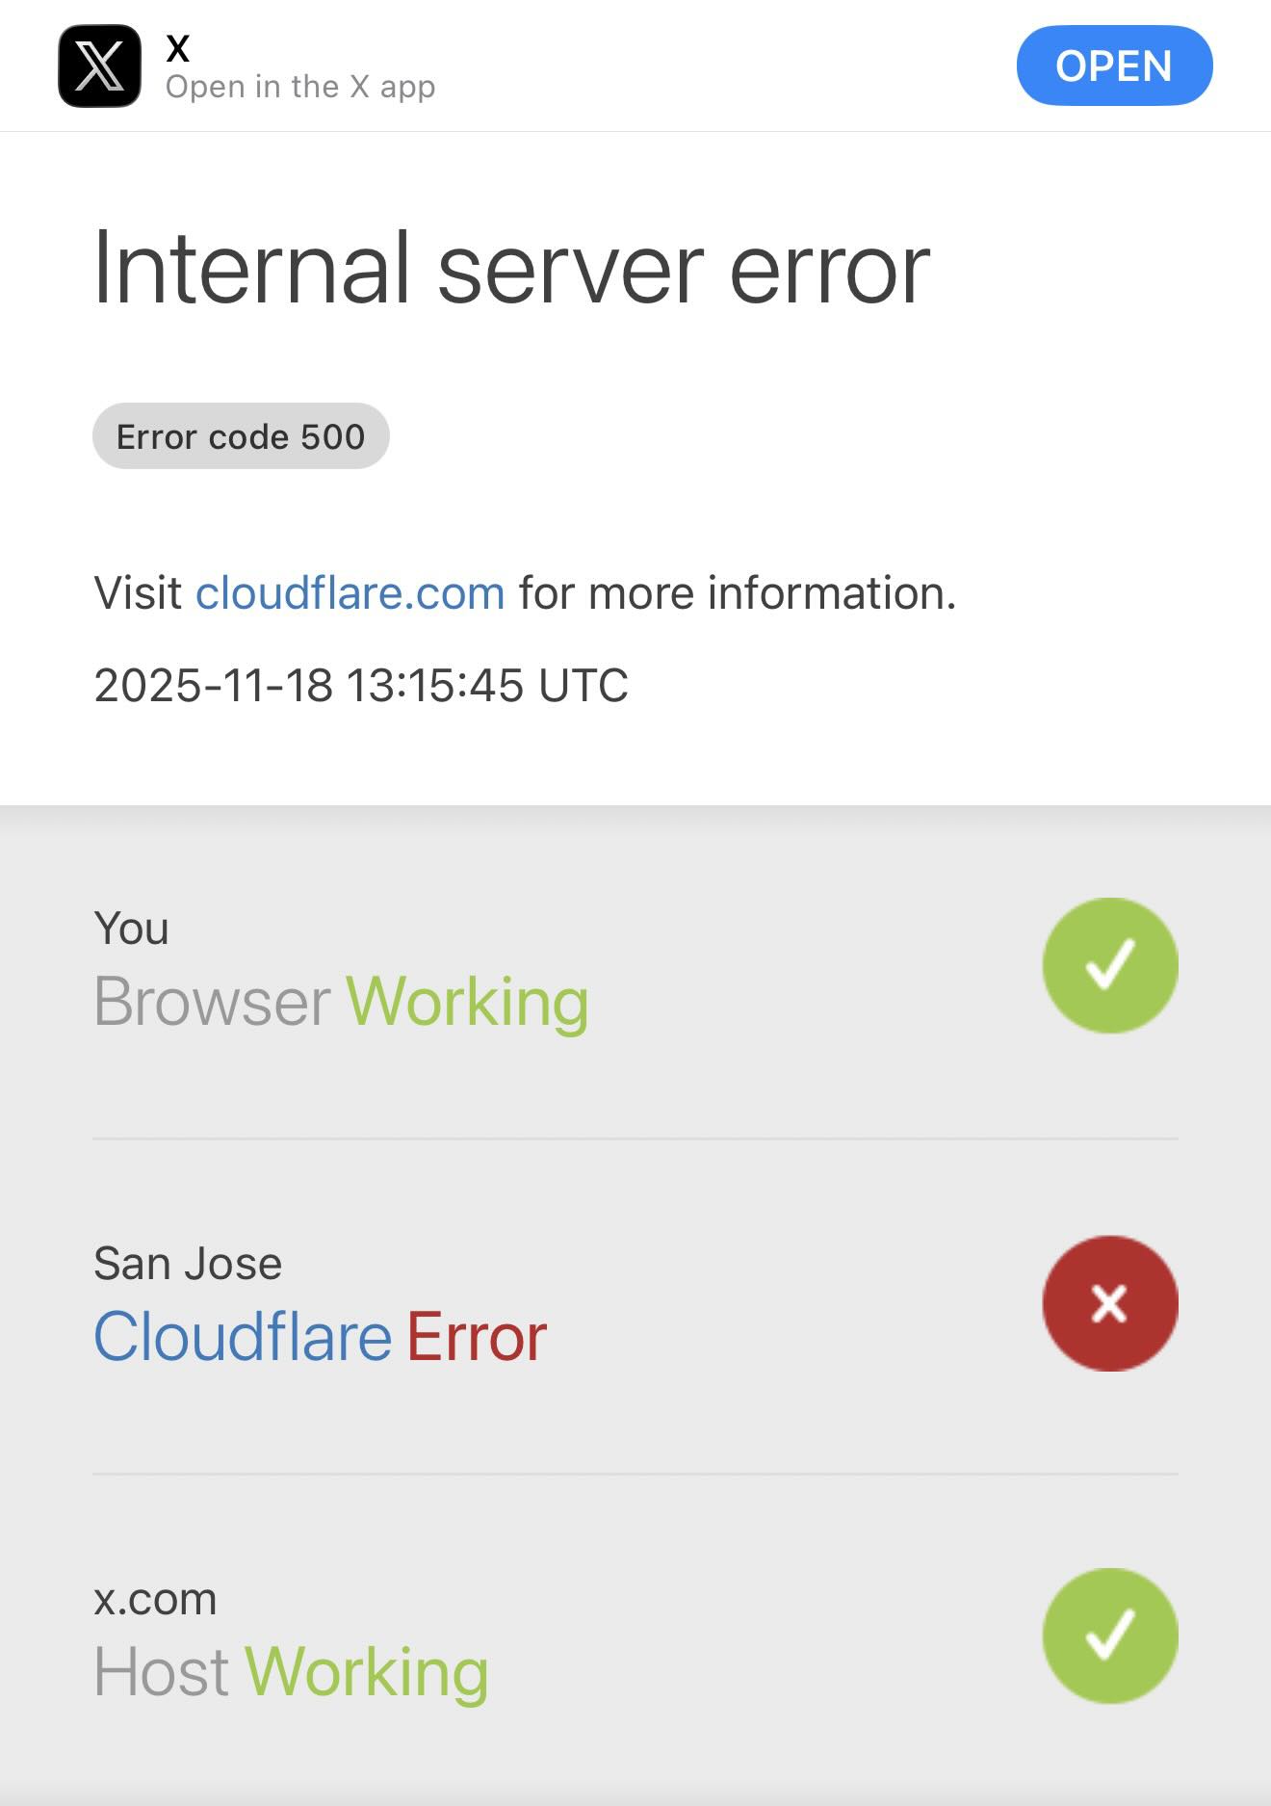Click the "Open in the X app" subtitle
Image resolution: width=1271 pixels, height=1806 pixels.
tap(300, 87)
